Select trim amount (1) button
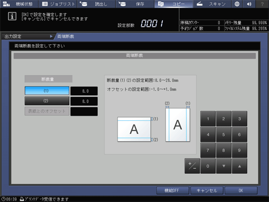This screenshot has width=269, height=202. [x=47, y=91]
